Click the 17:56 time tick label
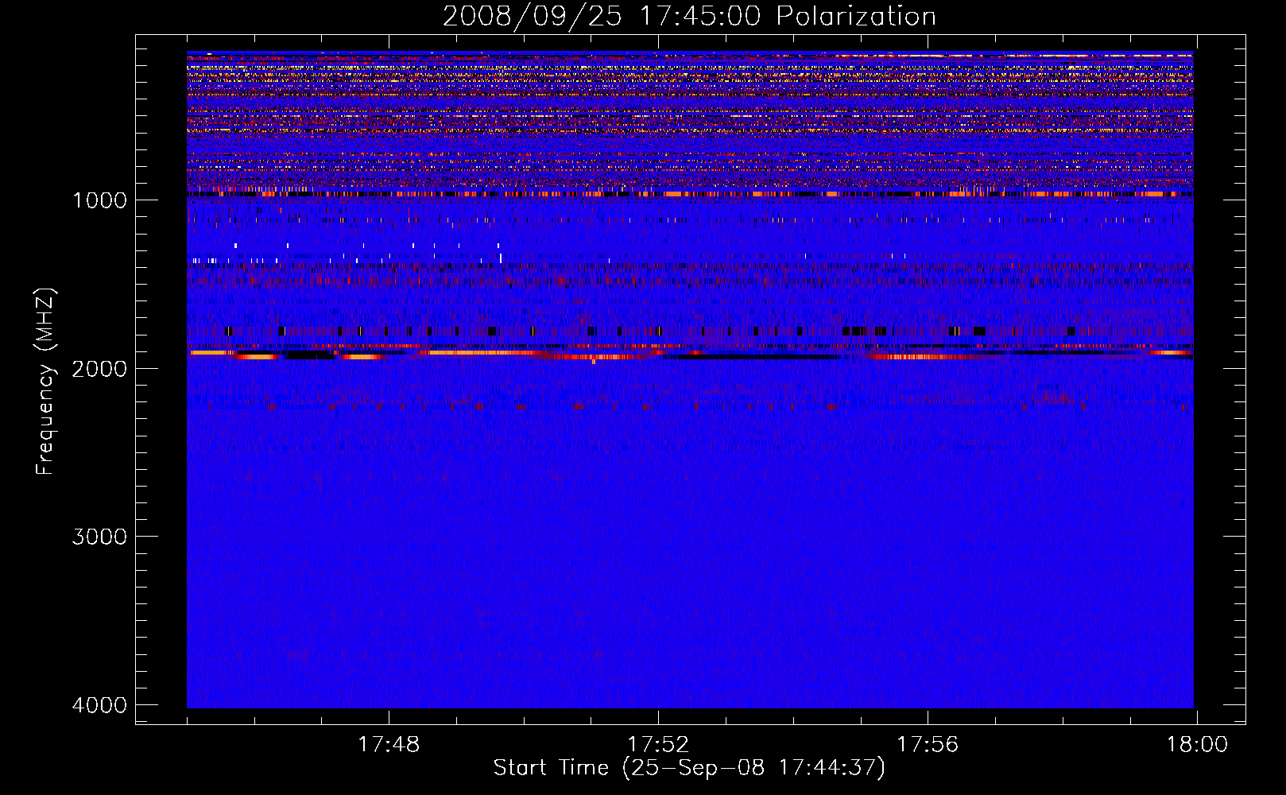Image resolution: width=1286 pixels, height=795 pixels. pyautogui.click(x=928, y=745)
